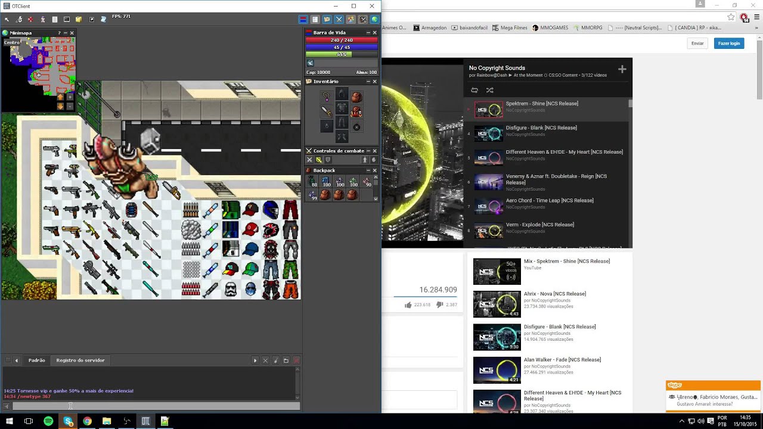Play Disfigure - Blank in playlist
763x429 pixels.
pyautogui.click(x=547, y=132)
